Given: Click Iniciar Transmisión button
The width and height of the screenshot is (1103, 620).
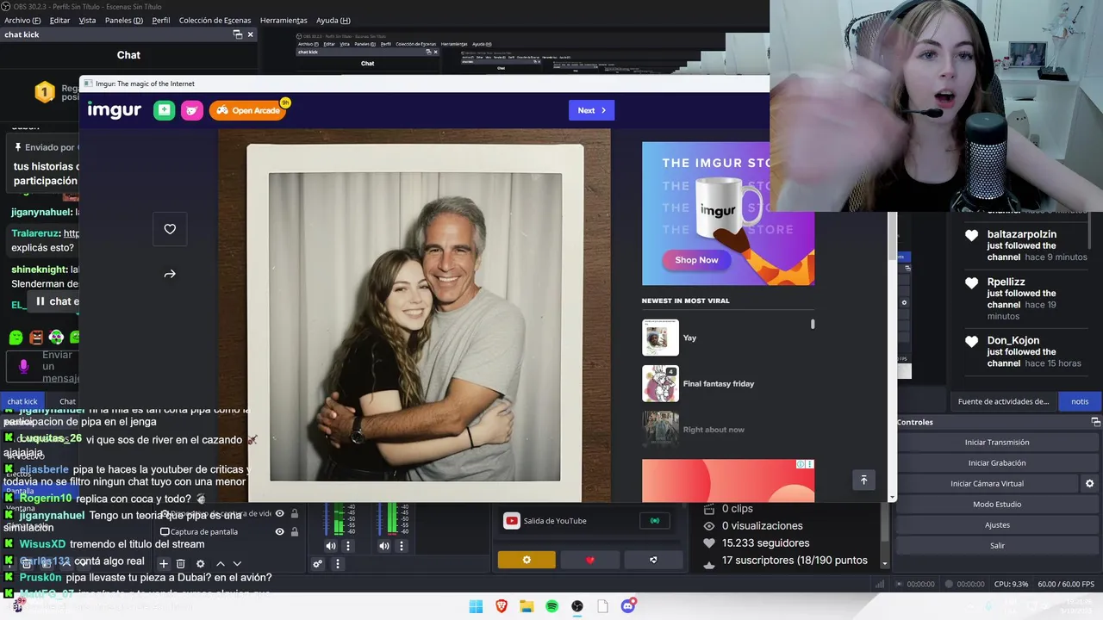Looking at the screenshot, I should click(997, 442).
